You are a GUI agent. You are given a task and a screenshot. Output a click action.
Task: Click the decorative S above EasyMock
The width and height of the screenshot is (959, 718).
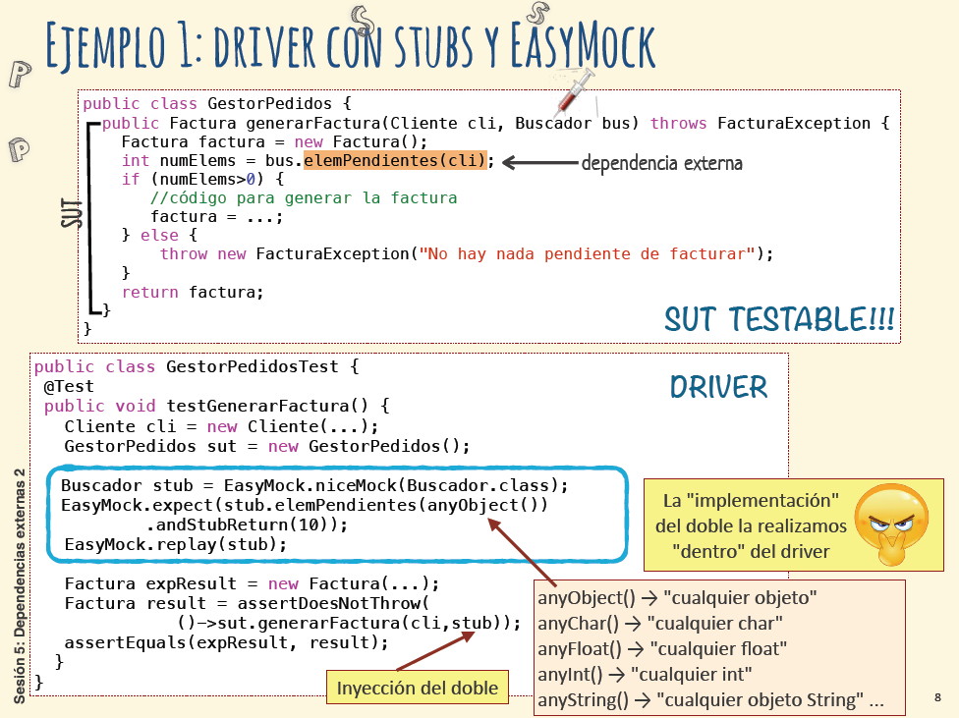click(x=537, y=12)
